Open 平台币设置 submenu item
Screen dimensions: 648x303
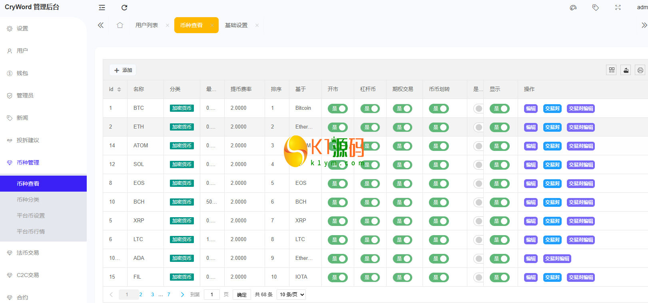tap(43, 216)
